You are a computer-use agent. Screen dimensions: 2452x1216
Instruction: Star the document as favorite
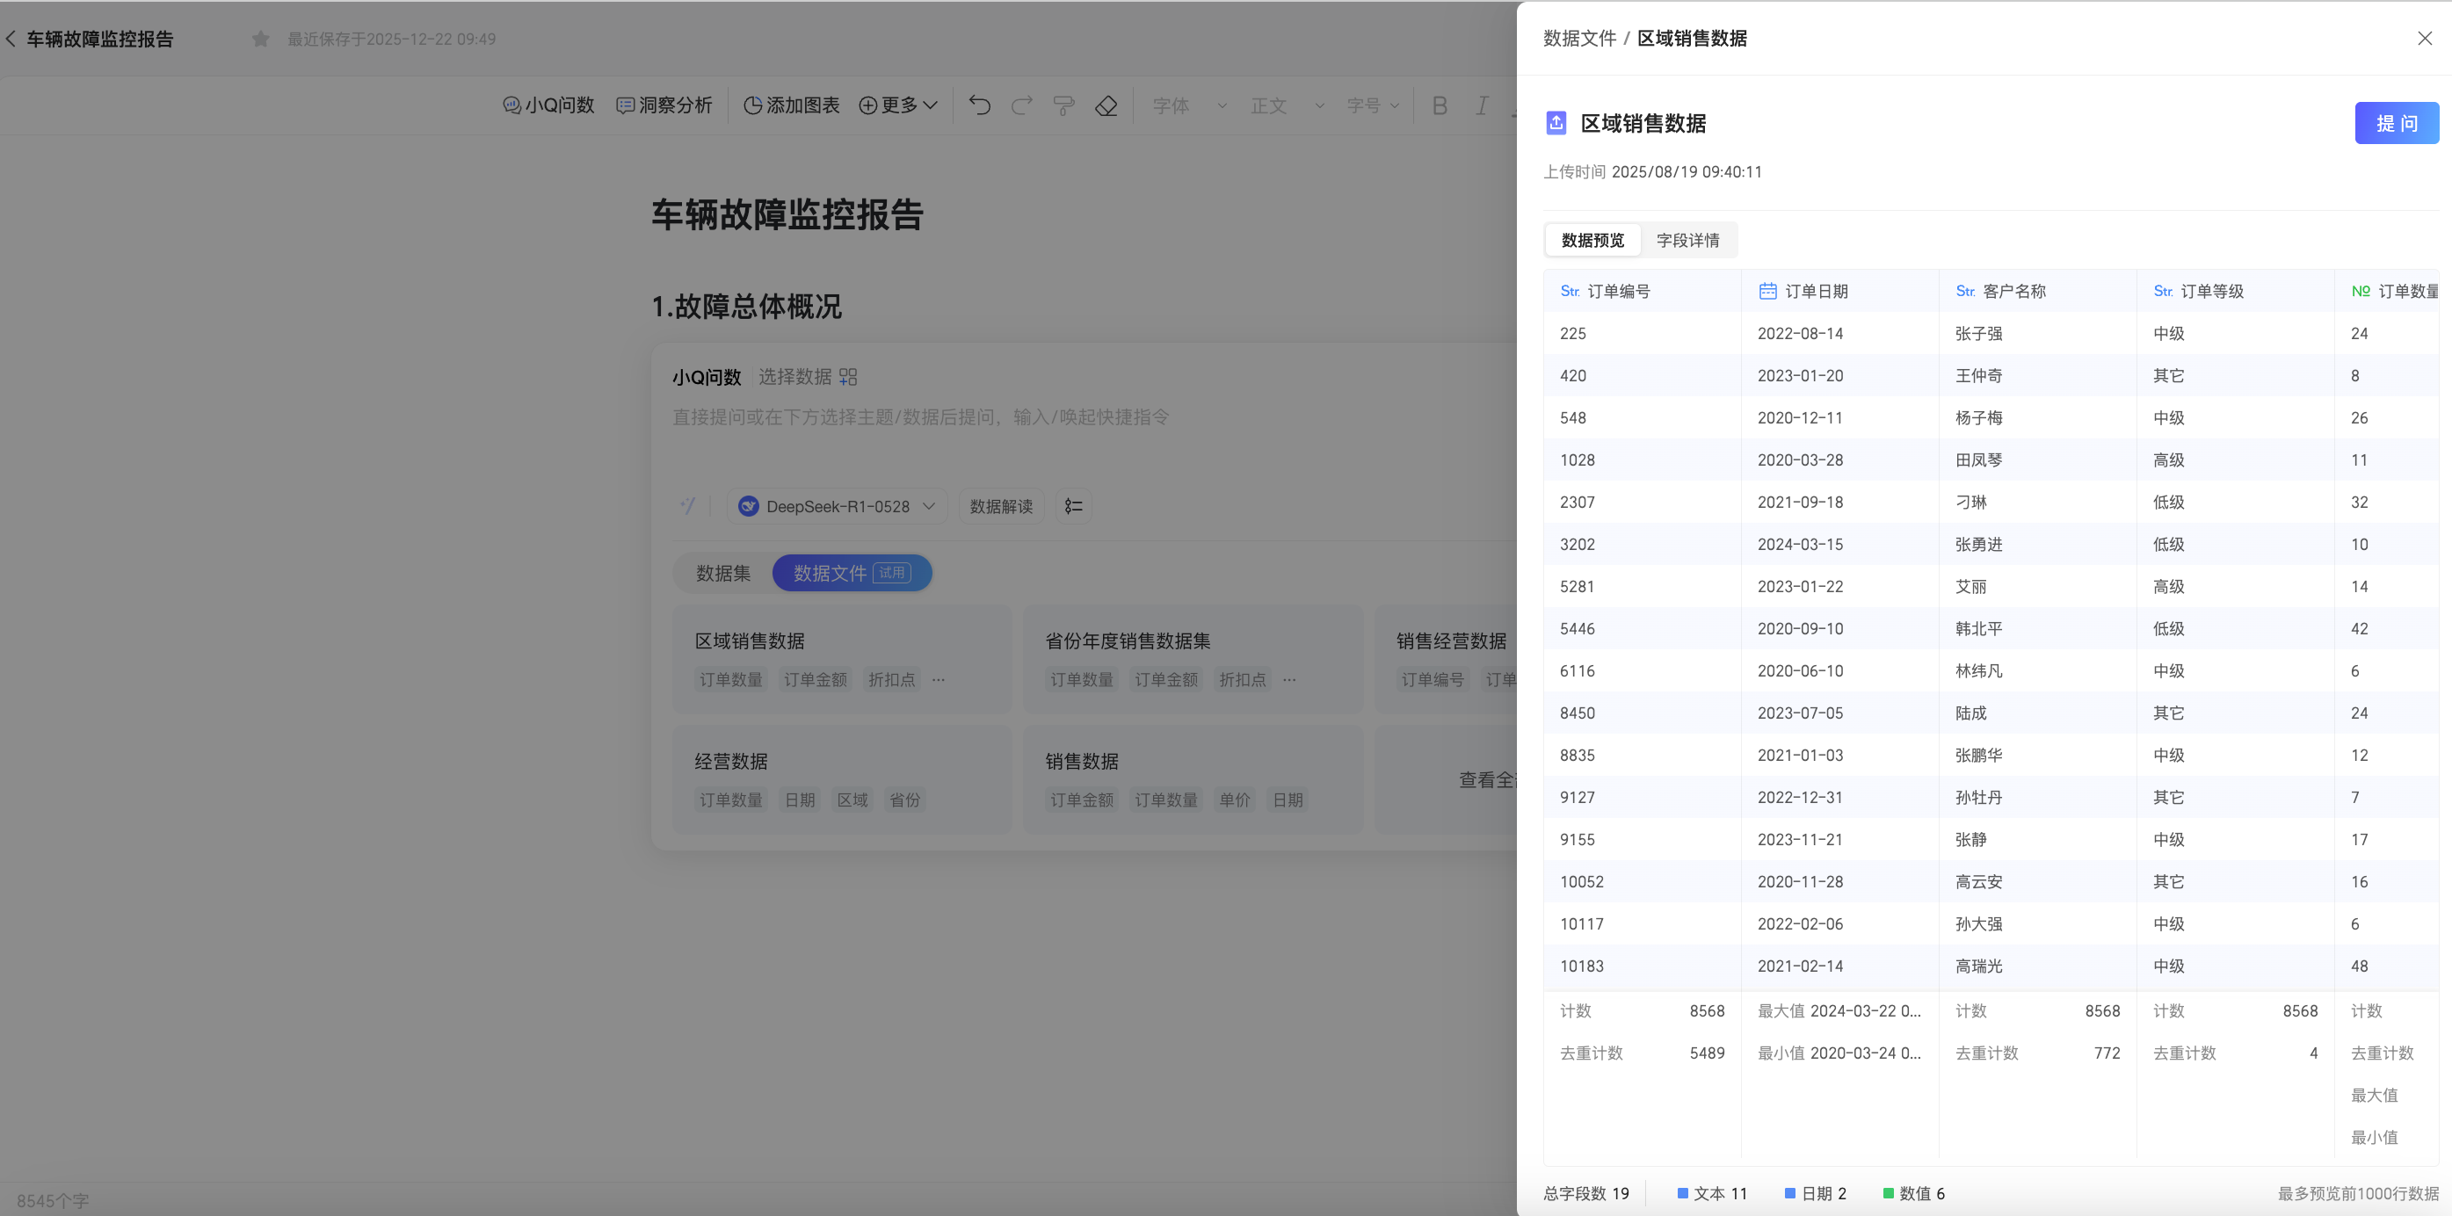point(260,39)
